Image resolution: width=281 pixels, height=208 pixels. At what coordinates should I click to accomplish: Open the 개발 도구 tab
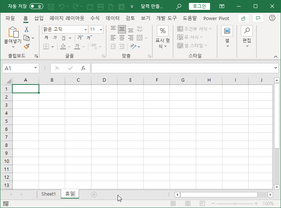click(x=166, y=18)
